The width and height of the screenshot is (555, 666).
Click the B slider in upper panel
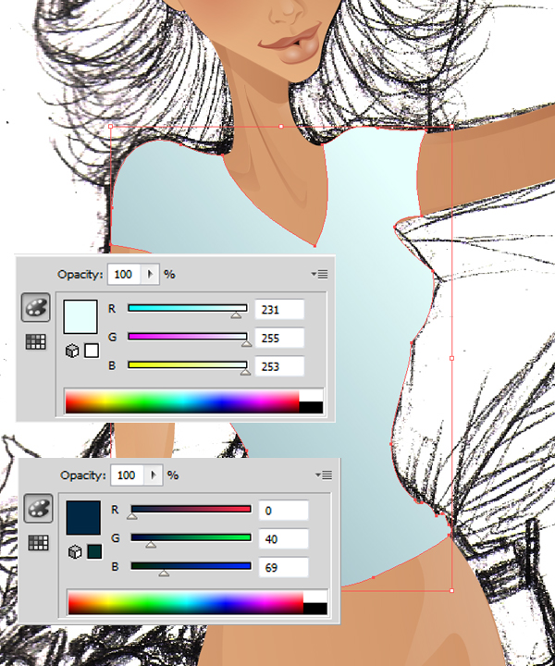tap(188, 364)
